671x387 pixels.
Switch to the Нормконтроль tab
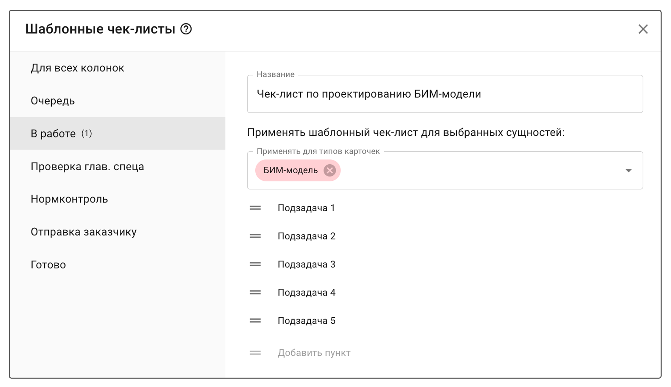(x=117, y=199)
